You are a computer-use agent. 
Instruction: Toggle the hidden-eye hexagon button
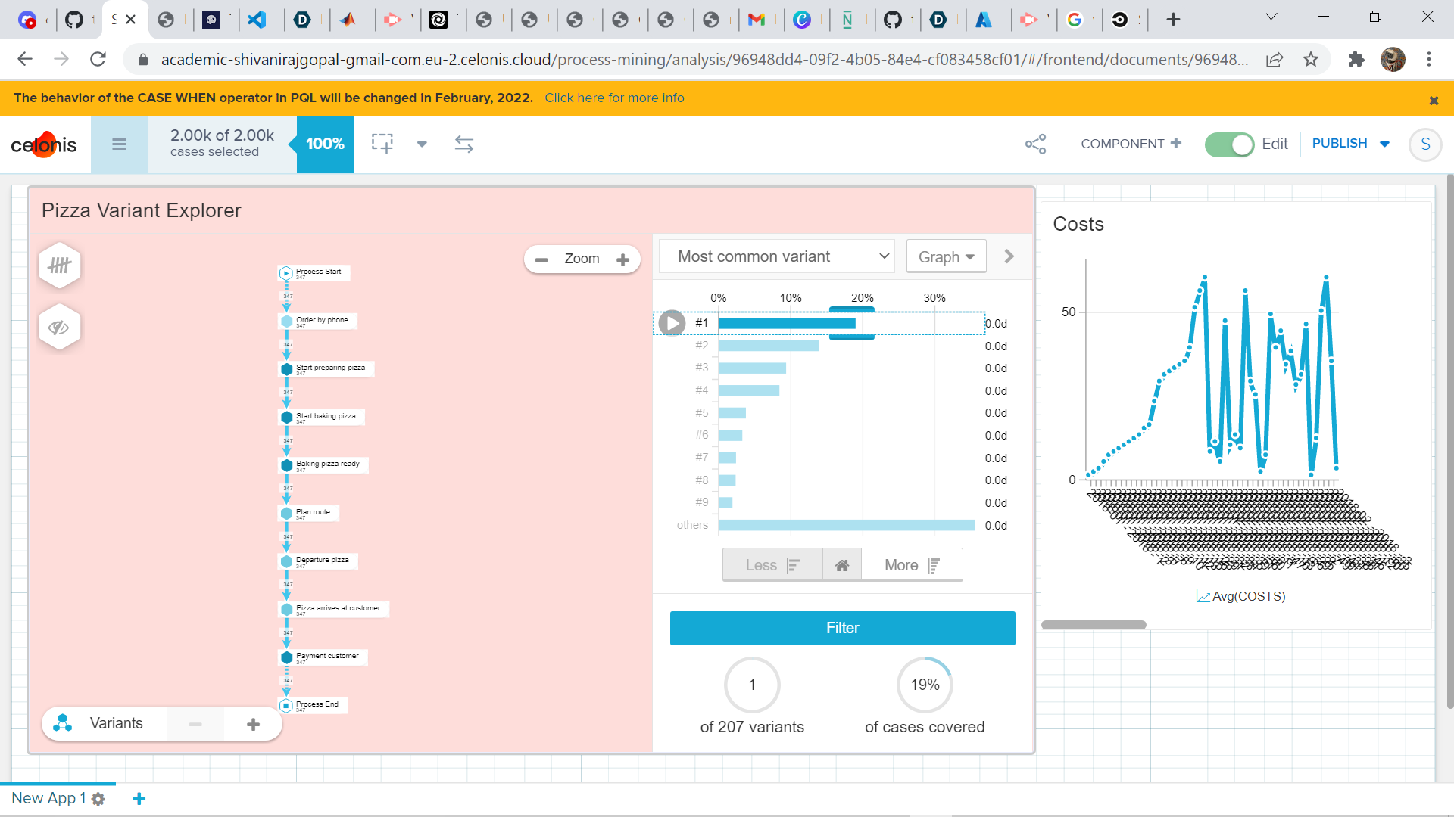pyautogui.click(x=60, y=328)
